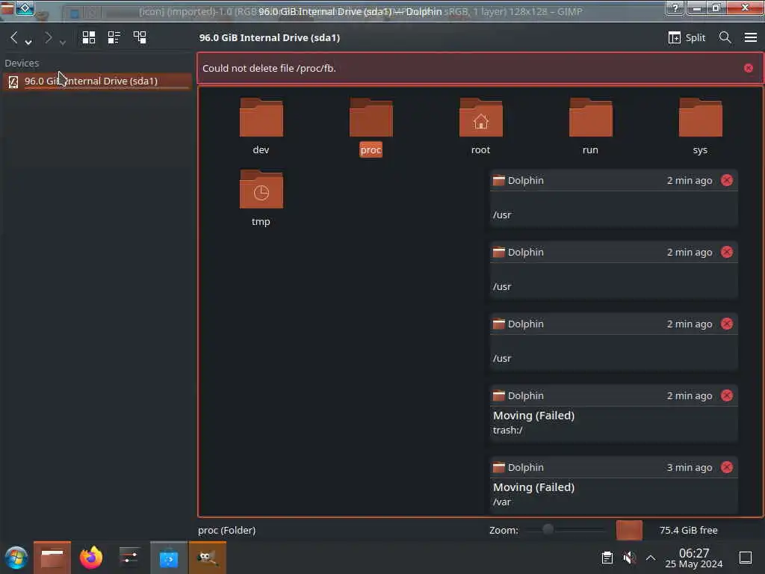Click the pin-on-all-desktops title bar icon
This screenshot has width=765, height=574.
[x=25, y=7]
